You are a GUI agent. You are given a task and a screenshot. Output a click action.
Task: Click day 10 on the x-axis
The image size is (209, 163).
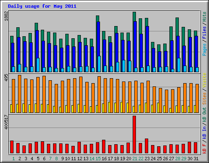[67, 159]
